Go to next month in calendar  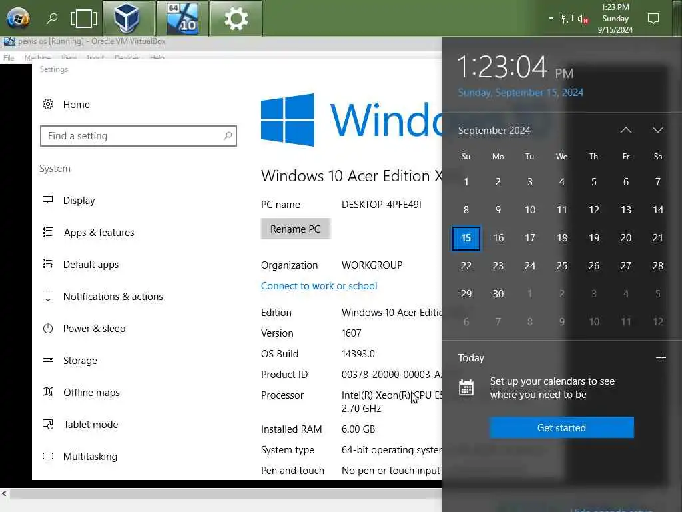[x=657, y=130]
